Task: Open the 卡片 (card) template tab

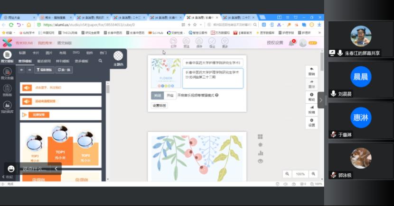Action: (36, 53)
